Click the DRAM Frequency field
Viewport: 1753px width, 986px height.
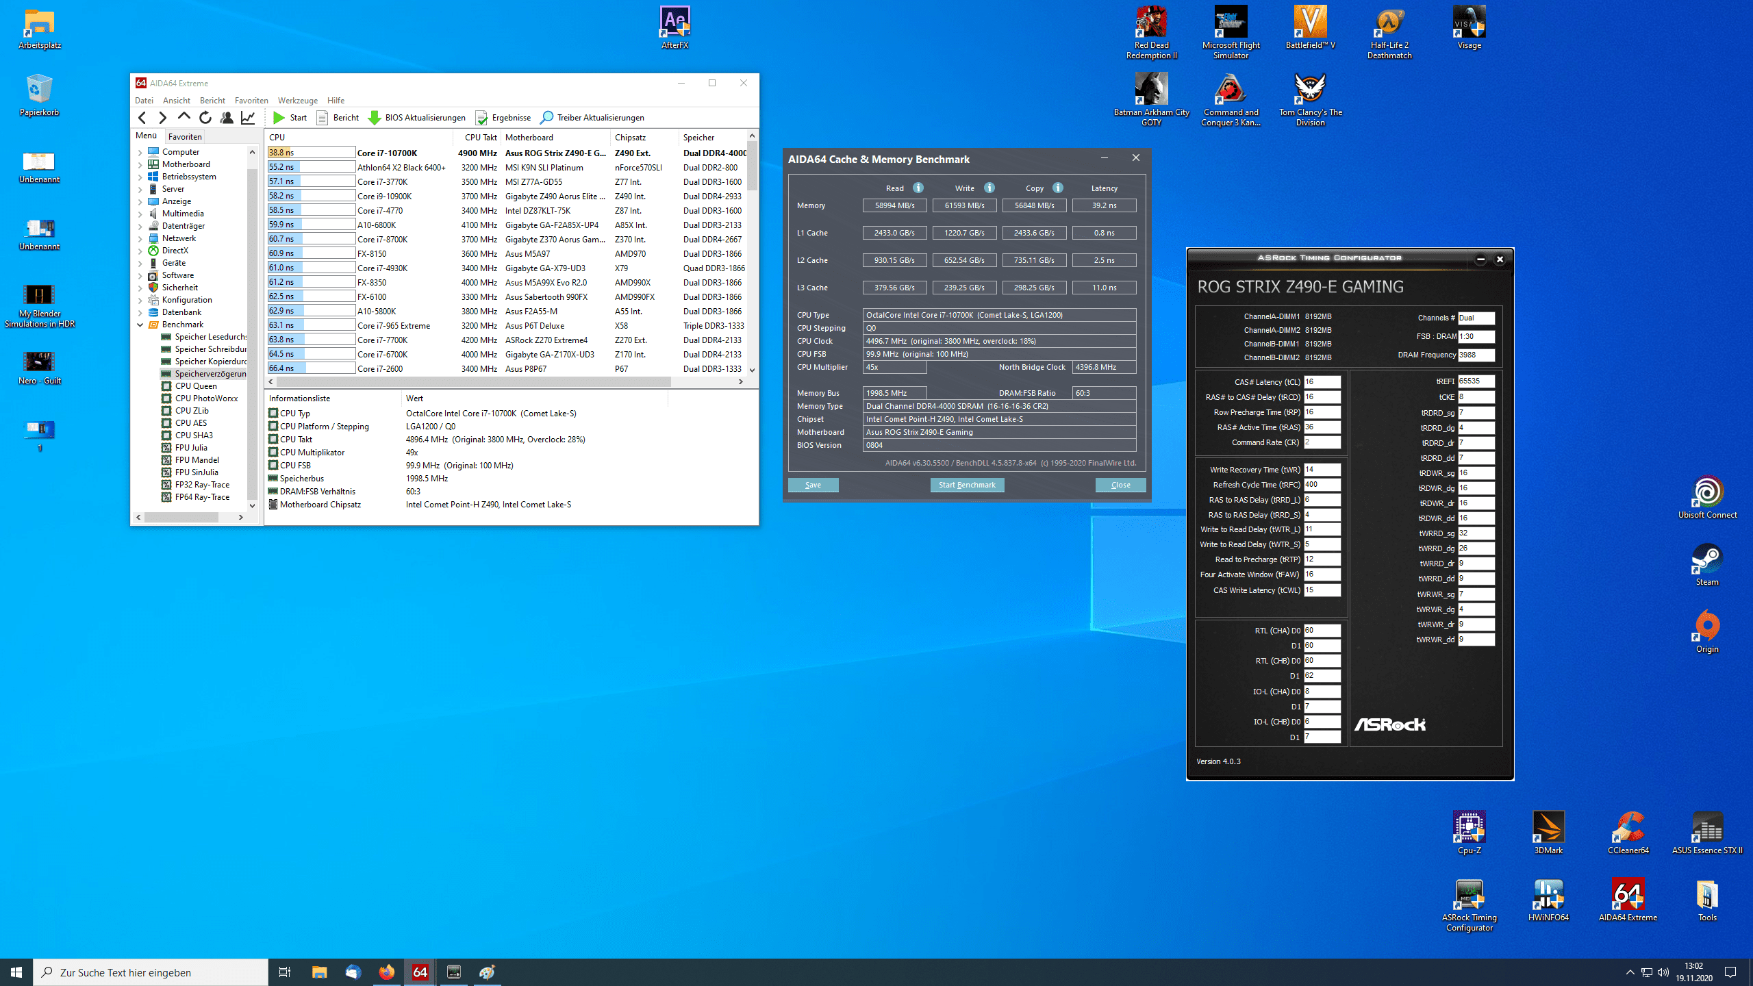(1476, 355)
